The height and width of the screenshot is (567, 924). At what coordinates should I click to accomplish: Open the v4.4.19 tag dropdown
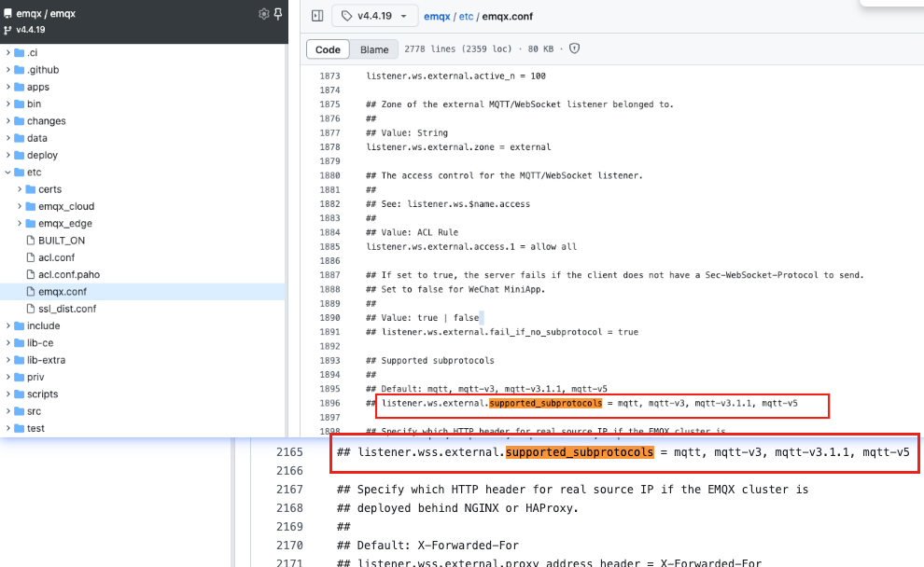(x=374, y=16)
